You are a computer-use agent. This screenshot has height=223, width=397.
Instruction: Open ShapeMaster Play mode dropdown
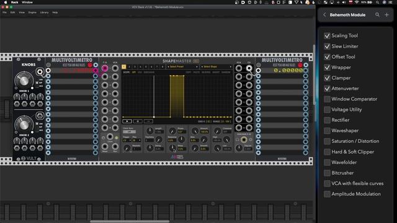pos(136,140)
